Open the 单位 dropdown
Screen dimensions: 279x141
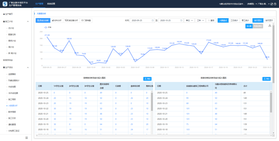pos(189,20)
